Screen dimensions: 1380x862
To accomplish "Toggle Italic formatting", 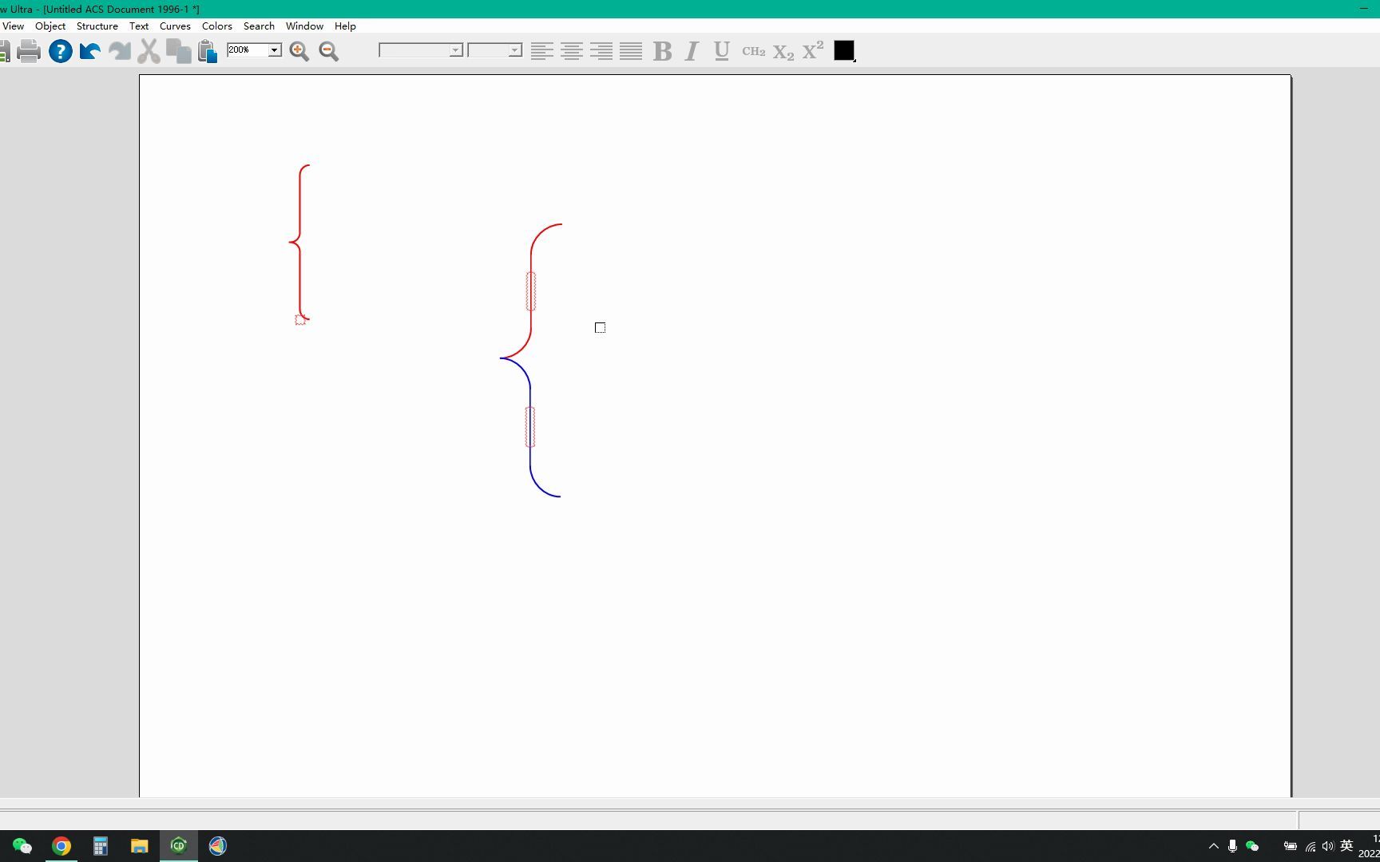I will tap(692, 51).
